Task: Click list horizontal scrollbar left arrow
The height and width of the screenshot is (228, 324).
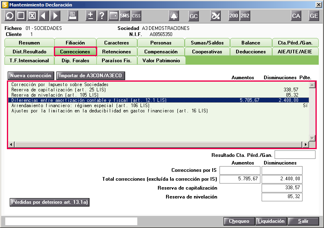Action: coord(11,144)
